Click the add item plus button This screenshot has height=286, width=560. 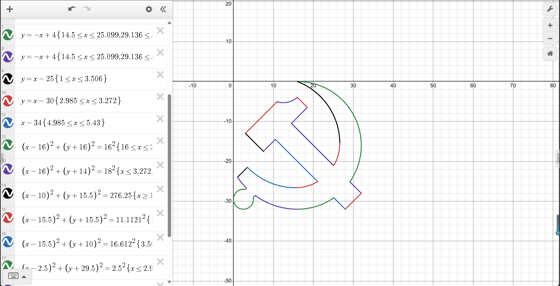click(10, 9)
